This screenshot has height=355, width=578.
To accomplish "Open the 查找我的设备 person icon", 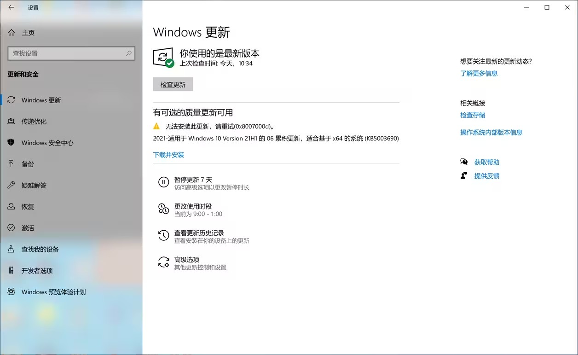I will tap(12, 249).
